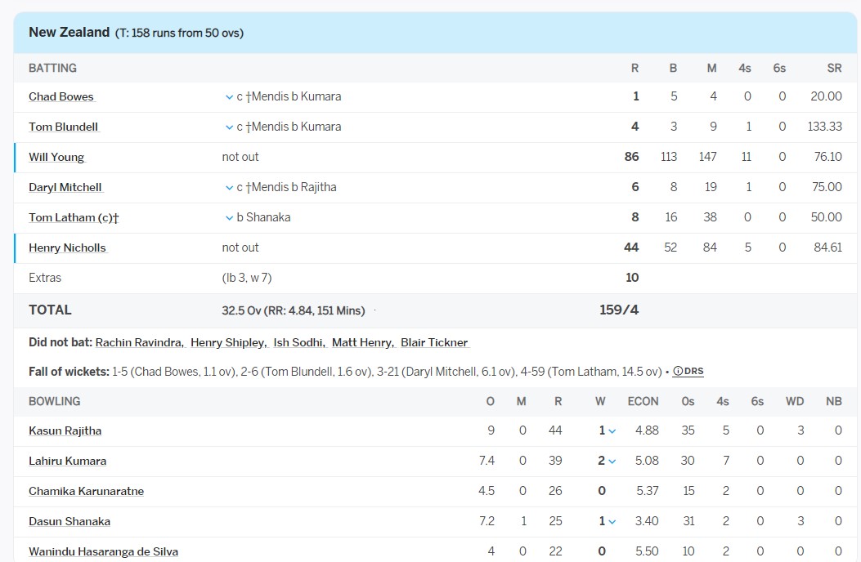Expand Daryl Mitchell dismissal chevron
Screen dimensions: 861x562
[x=229, y=188]
